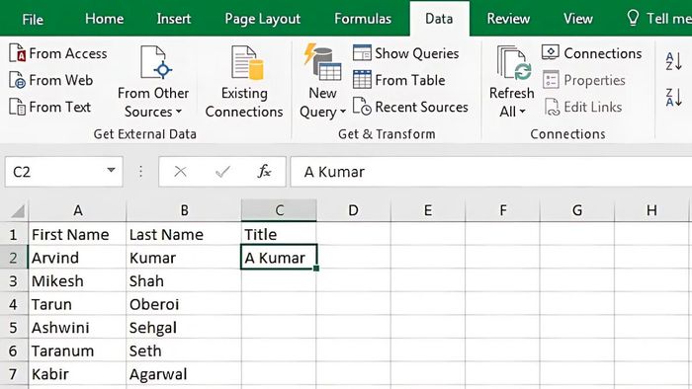Click the Kumar cell in column B
This screenshot has width=692, height=389.
click(x=184, y=258)
